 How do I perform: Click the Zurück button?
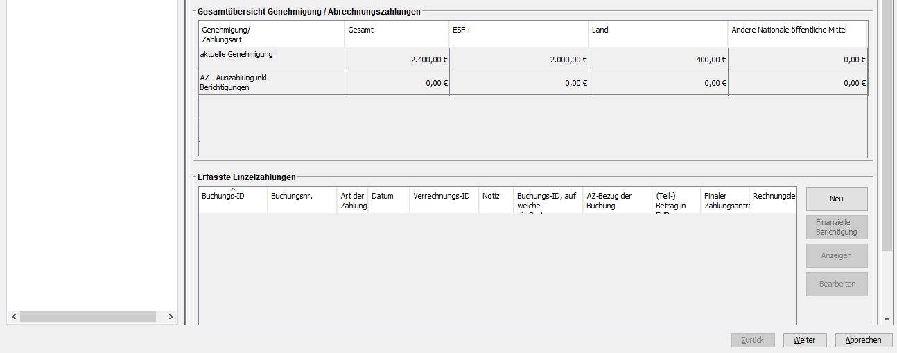pos(752,340)
